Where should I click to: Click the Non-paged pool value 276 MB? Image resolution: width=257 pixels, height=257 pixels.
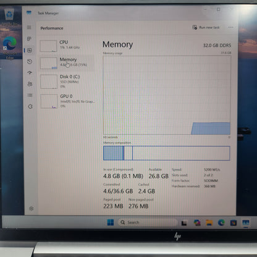tap(138, 206)
